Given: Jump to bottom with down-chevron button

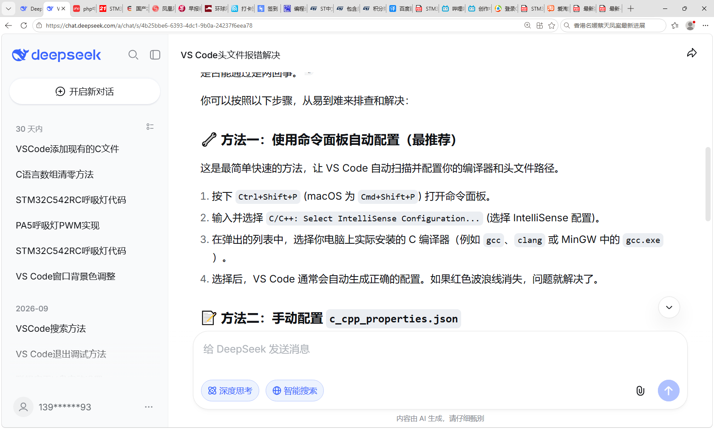Looking at the screenshot, I should point(669,308).
